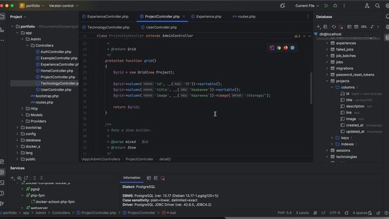The image size is (389, 219).
Task: Add service with plus icon in Services panel
Action: coord(12,178)
